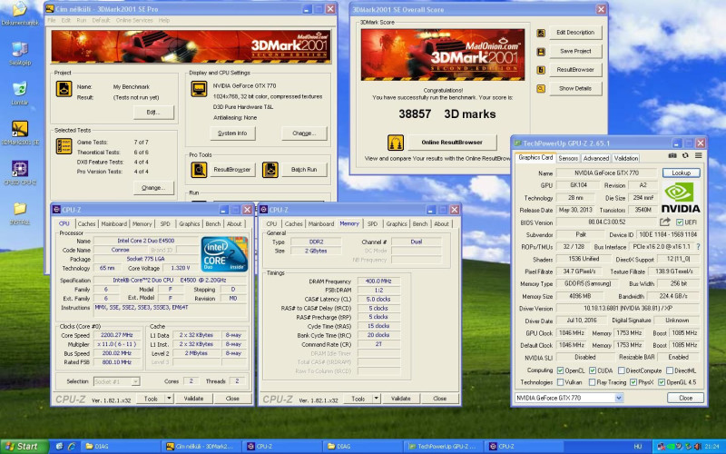Click the Edit... button in Project section

[153, 112]
